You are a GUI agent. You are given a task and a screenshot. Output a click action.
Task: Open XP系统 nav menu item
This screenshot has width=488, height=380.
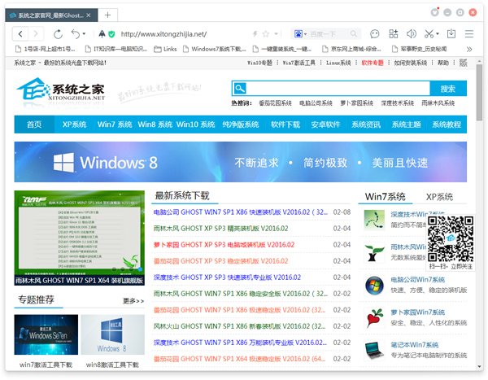[x=74, y=124]
